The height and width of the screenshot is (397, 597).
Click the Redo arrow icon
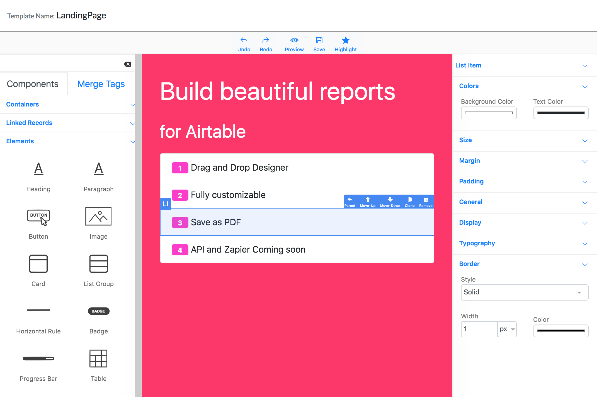pos(266,40)
